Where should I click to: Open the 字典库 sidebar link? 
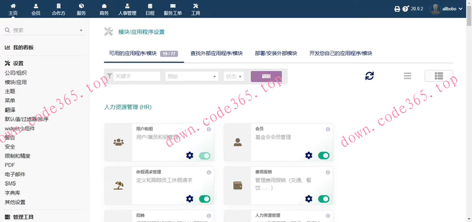point(13,193)
